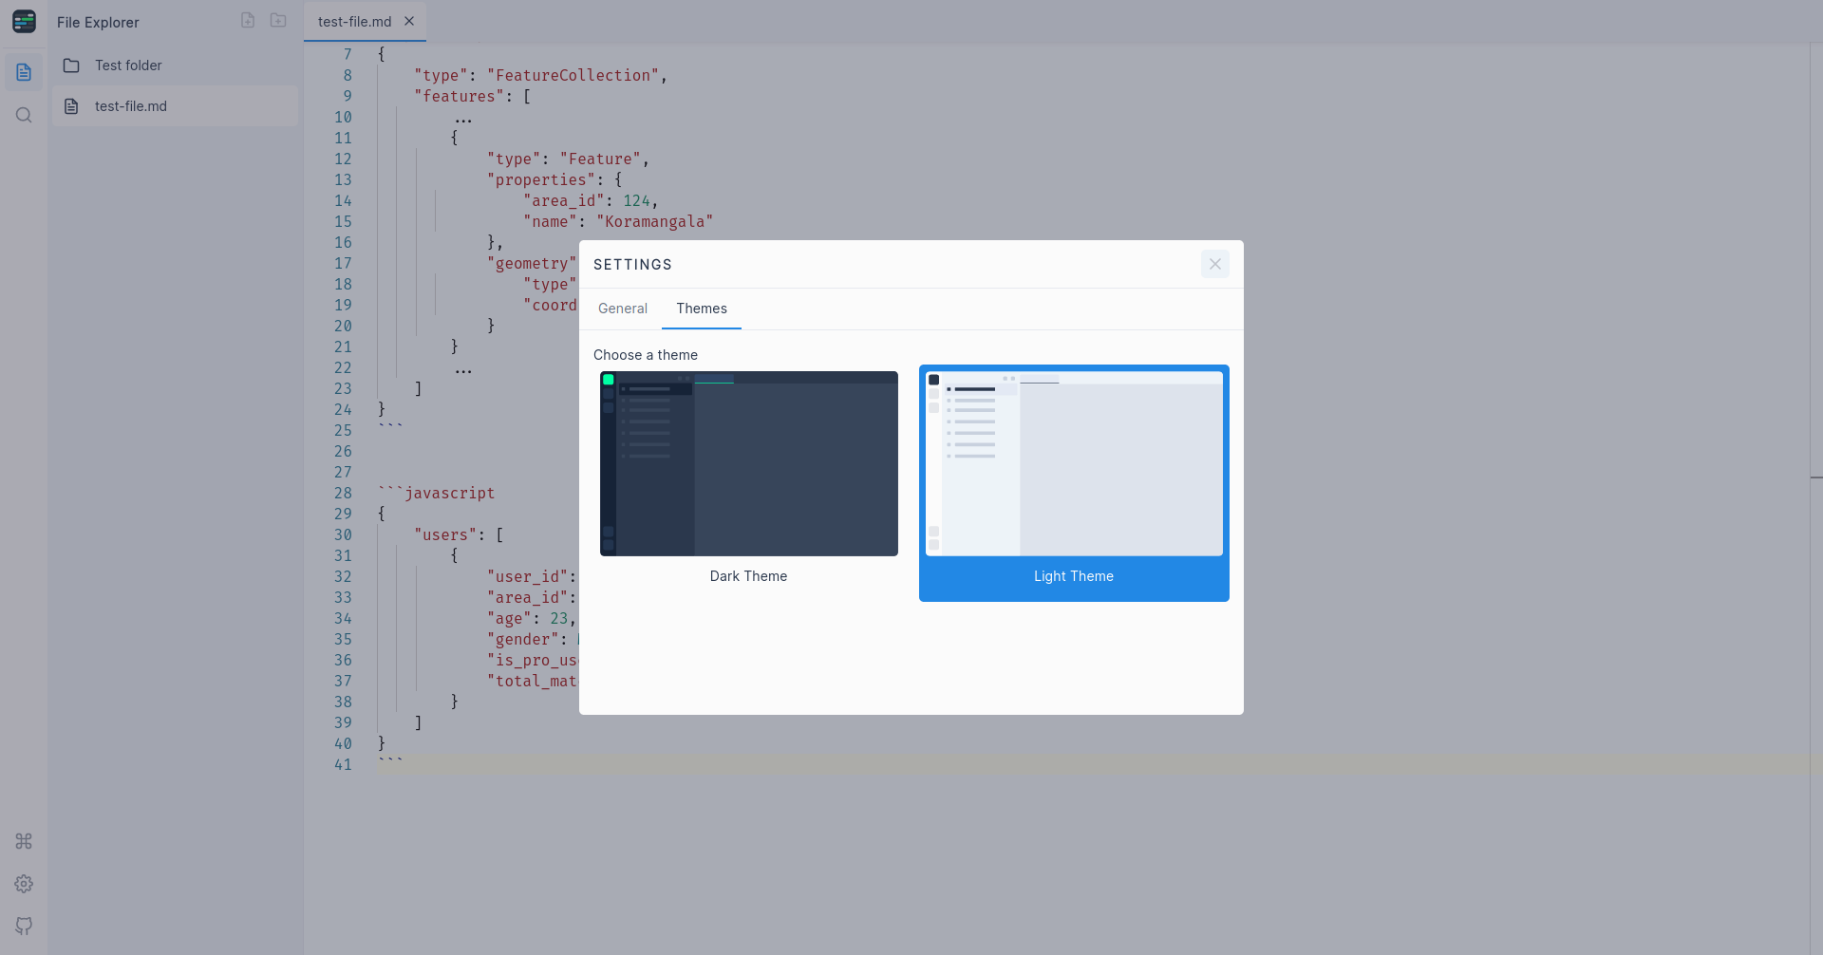
Task: Close the test-file.md editor tab
Action: coord(409,20)
